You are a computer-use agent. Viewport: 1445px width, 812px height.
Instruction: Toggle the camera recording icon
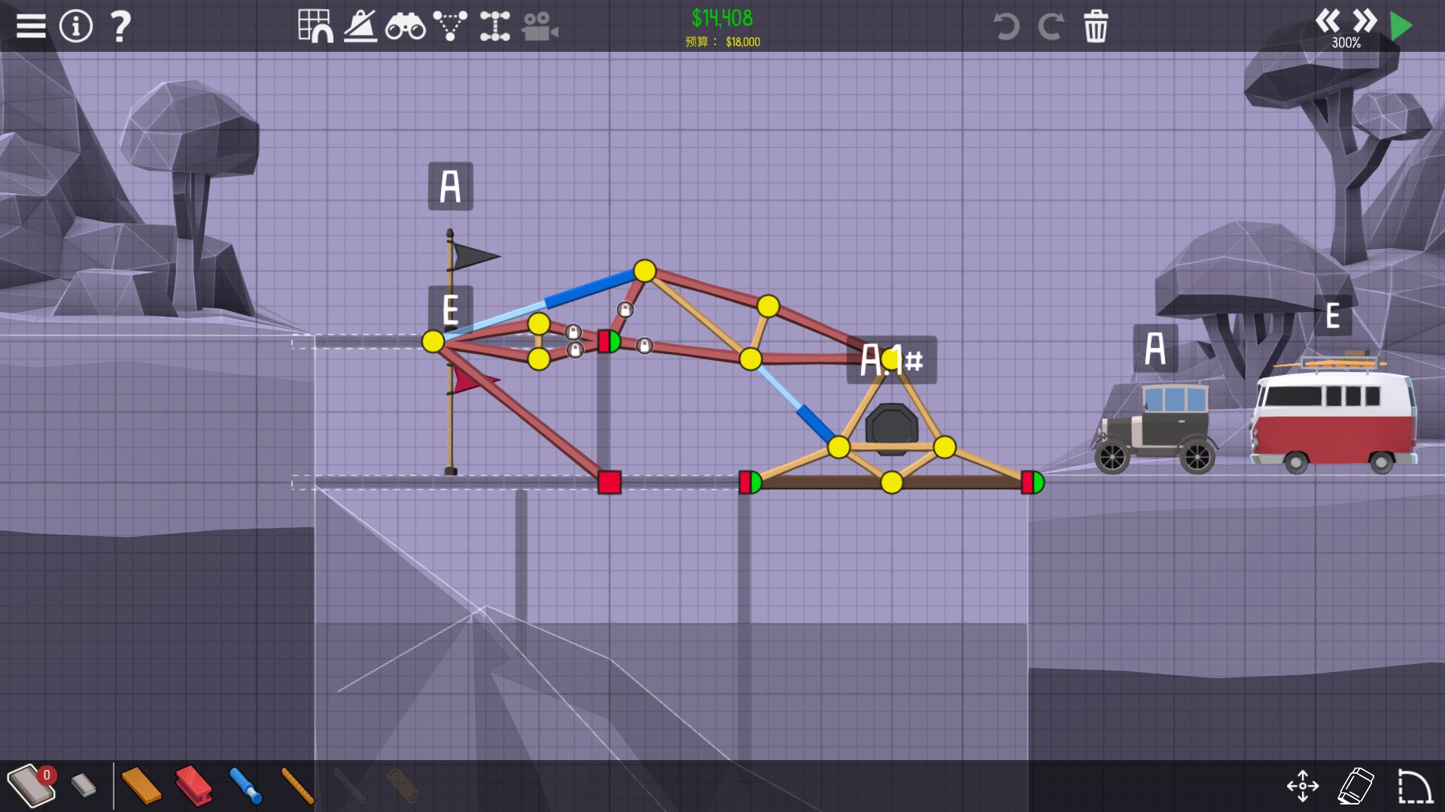click(540, 27)
